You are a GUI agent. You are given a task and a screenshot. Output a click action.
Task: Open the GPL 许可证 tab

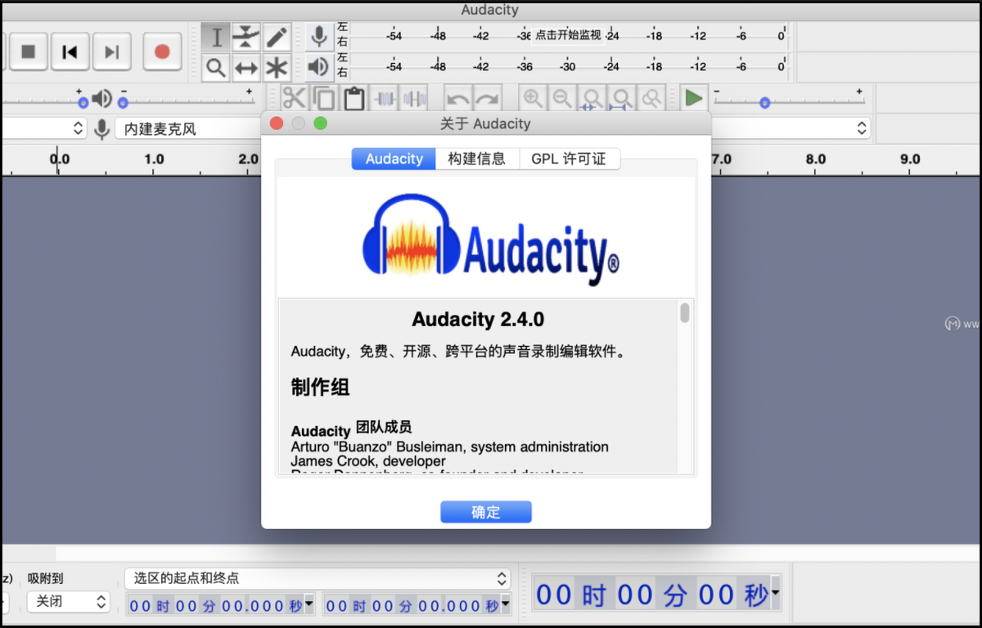coord(570,159)
